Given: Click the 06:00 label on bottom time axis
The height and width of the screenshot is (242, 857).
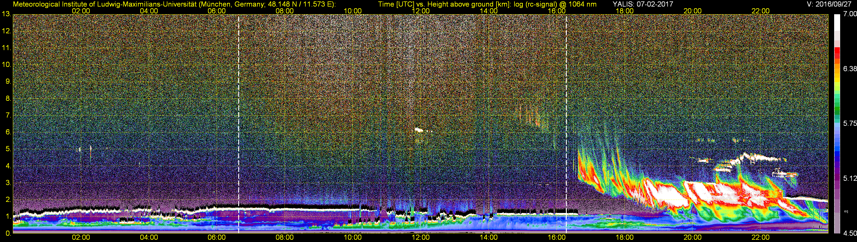Looking at the screenshot, I should pos(217,237).
